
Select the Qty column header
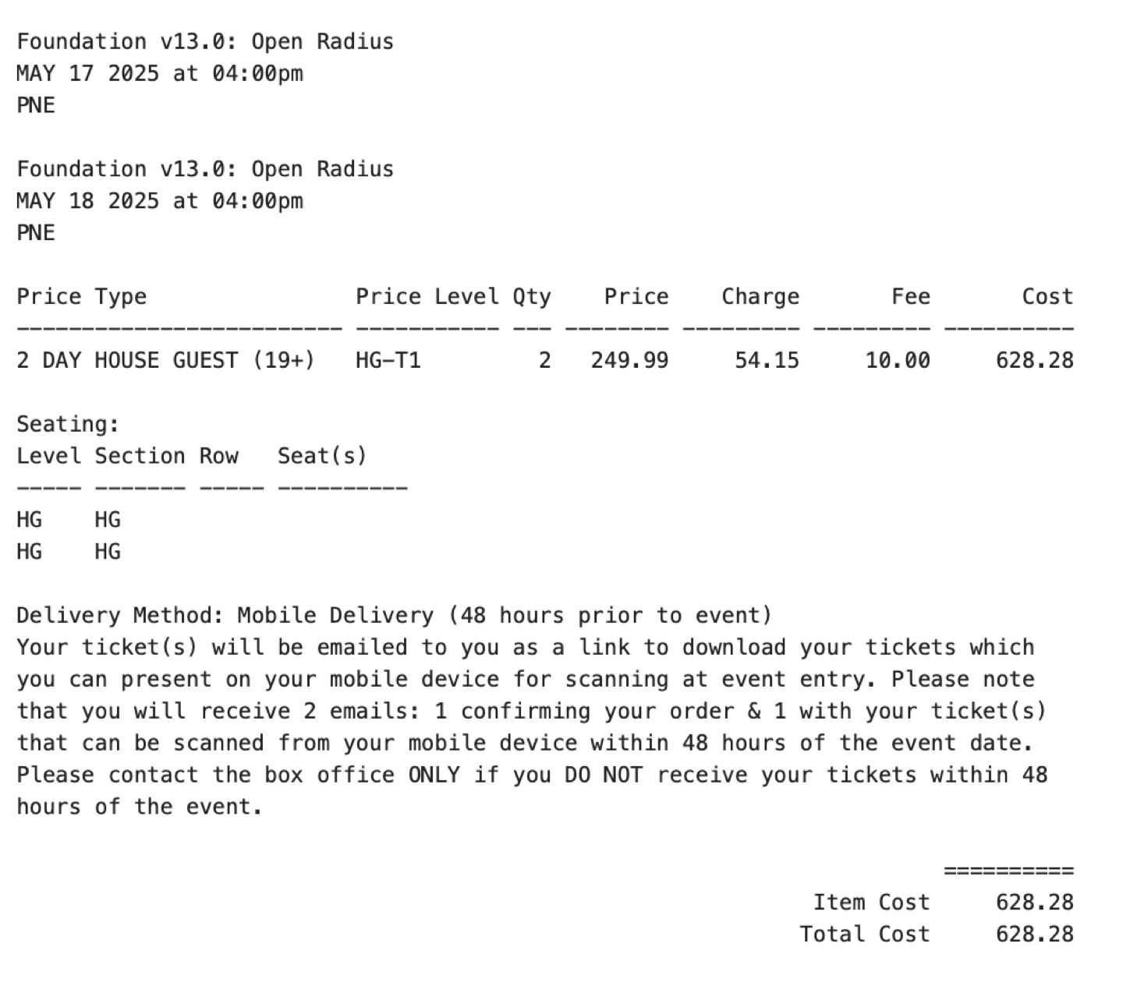(532, 297)
